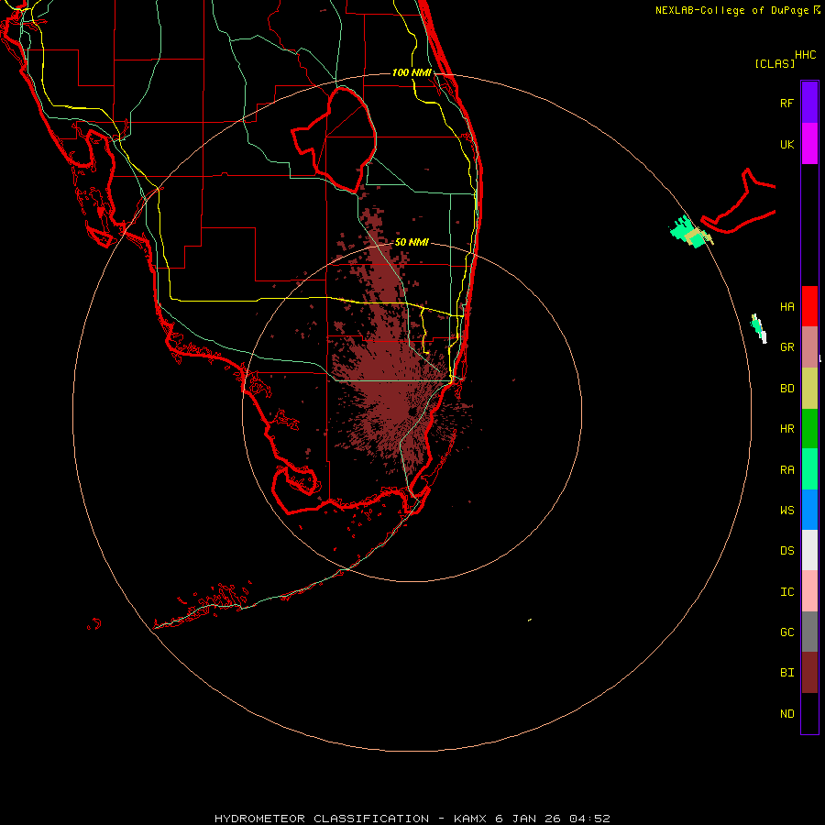Click the ND legend label
The image size is (825, 825).
(786, 714)
